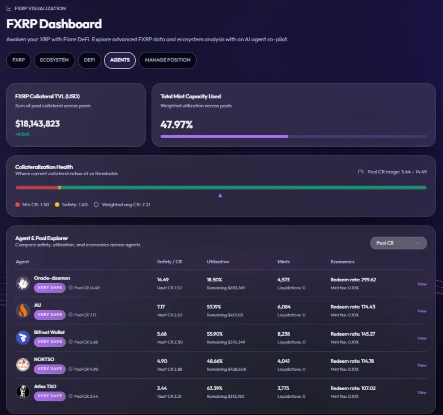
Task: Click the NORTSO agent avatar
Action: tap(23, 365)
